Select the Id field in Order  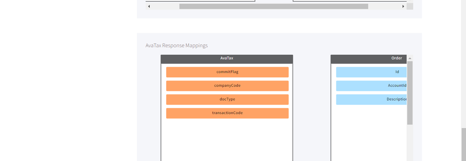click(372, 72)
